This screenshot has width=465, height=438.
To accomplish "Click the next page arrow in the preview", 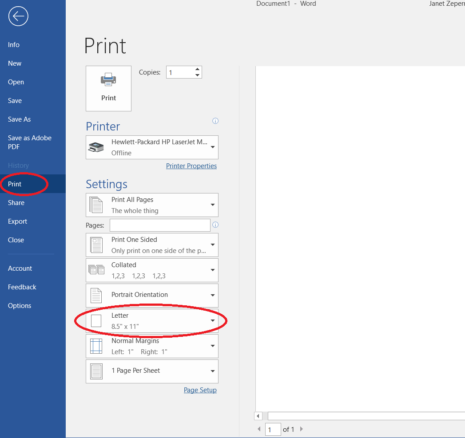I will click(x=301, y=429).
